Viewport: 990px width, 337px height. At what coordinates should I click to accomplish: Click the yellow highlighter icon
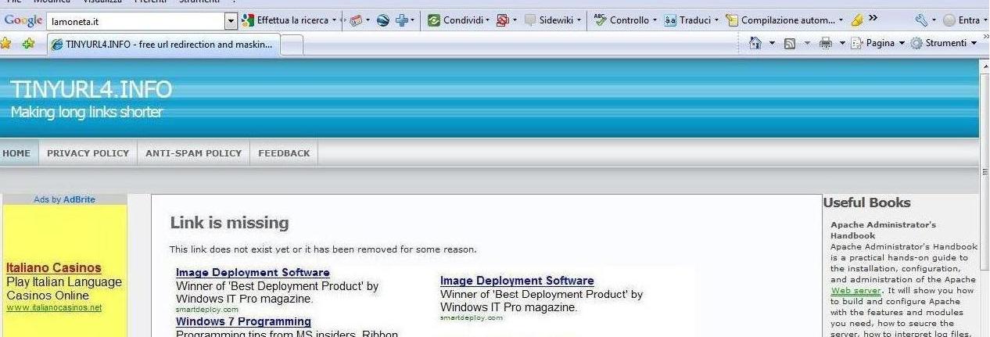coord(857,20)
